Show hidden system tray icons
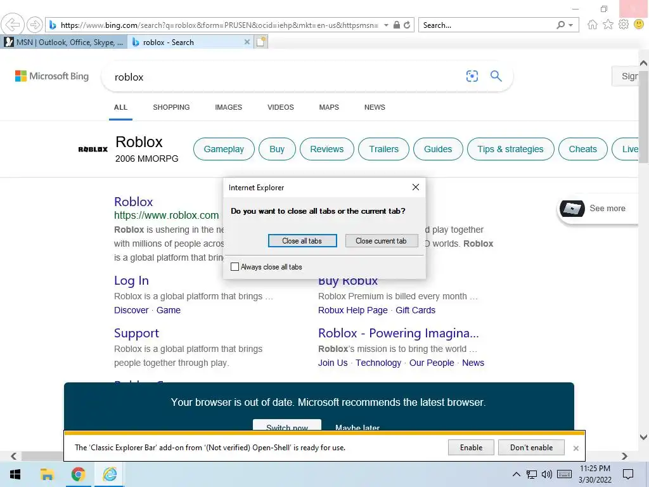This screenshot has height=487, width=649. 516,474
